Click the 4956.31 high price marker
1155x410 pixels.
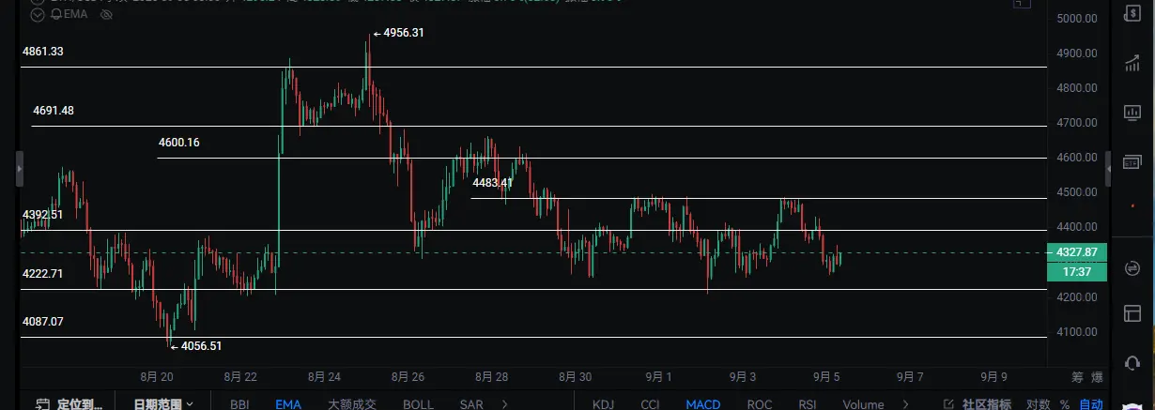point(399,33)
